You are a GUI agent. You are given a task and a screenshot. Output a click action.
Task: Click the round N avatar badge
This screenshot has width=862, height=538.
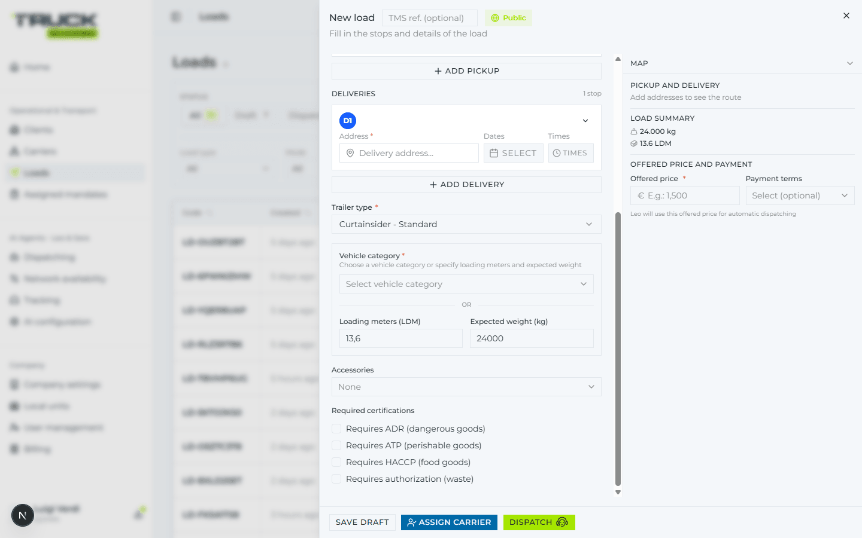(x=23, y=515)
